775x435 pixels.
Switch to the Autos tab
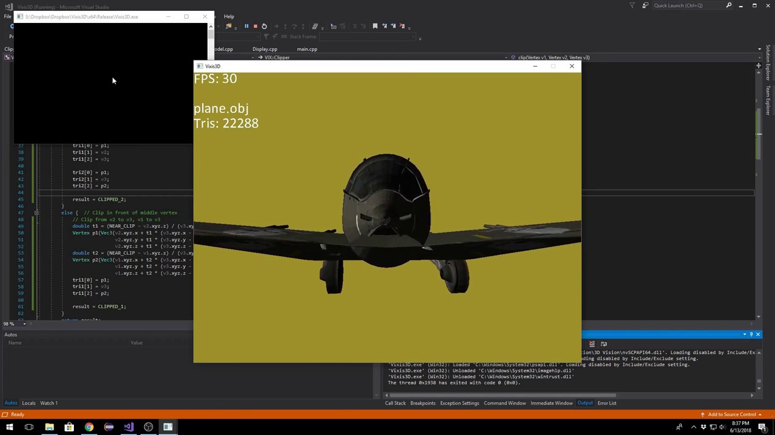[11, 403]
